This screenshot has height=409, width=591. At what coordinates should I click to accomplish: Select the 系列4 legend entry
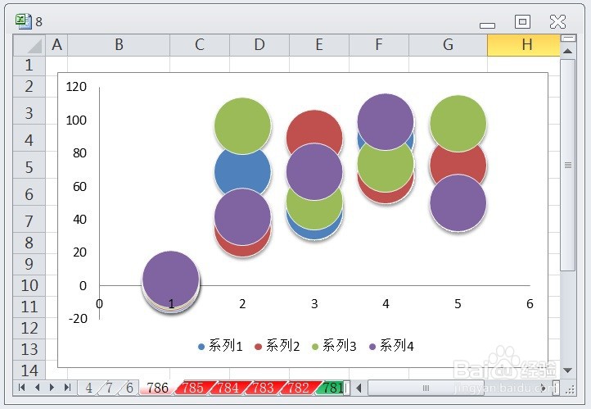tap(391, 346)
